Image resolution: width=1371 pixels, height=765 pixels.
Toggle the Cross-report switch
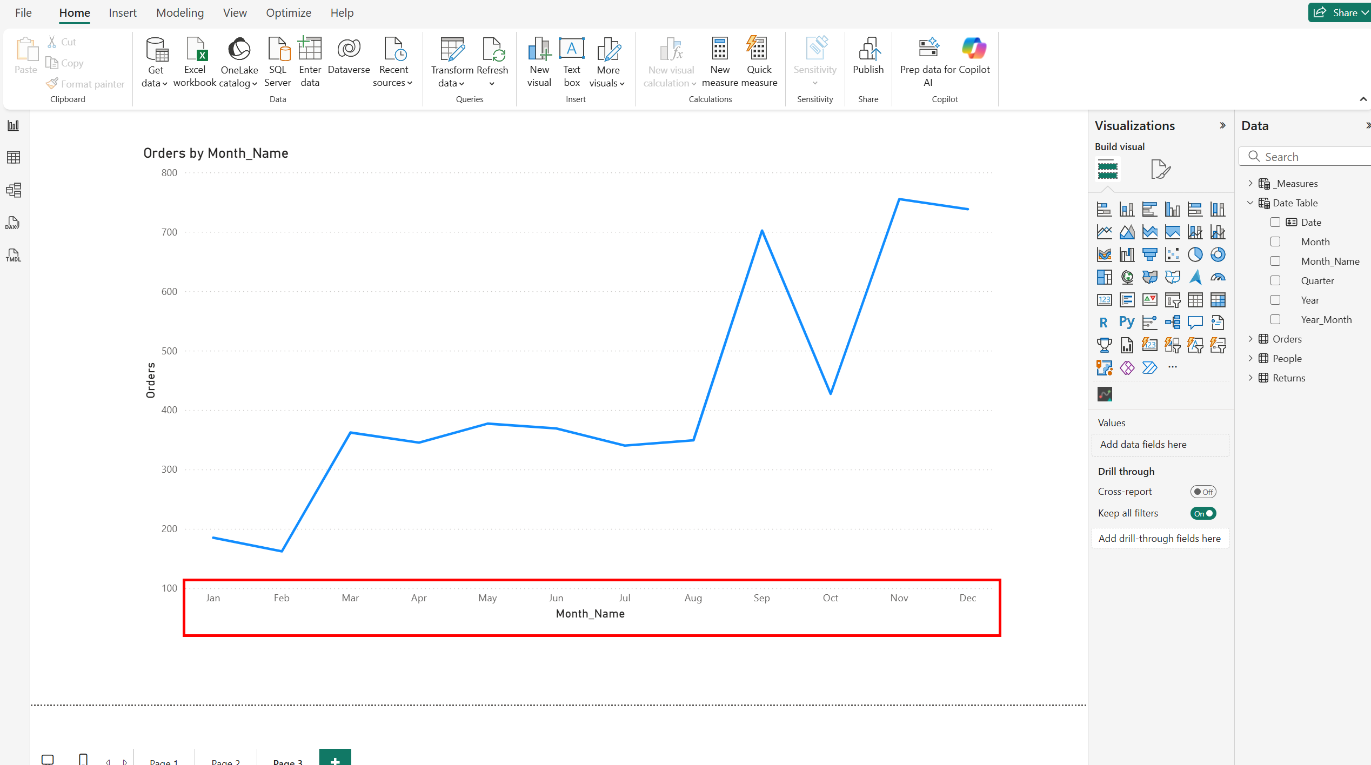pyautogui.click(x=1203, y=492)
